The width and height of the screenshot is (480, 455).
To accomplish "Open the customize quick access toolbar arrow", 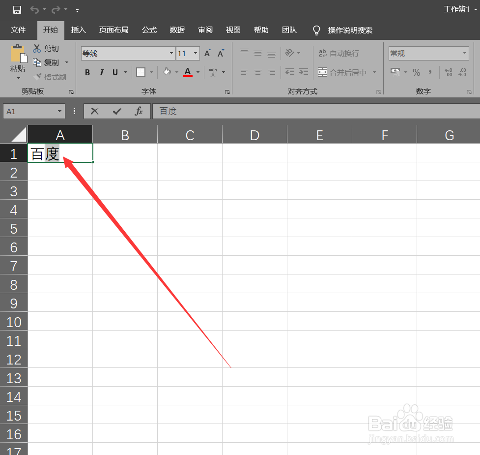I will pos(78,11).
